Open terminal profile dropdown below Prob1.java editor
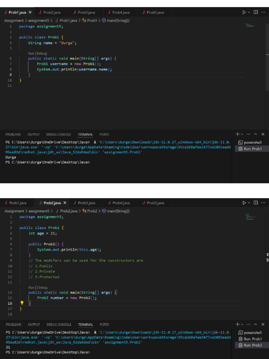 [242, 134]
